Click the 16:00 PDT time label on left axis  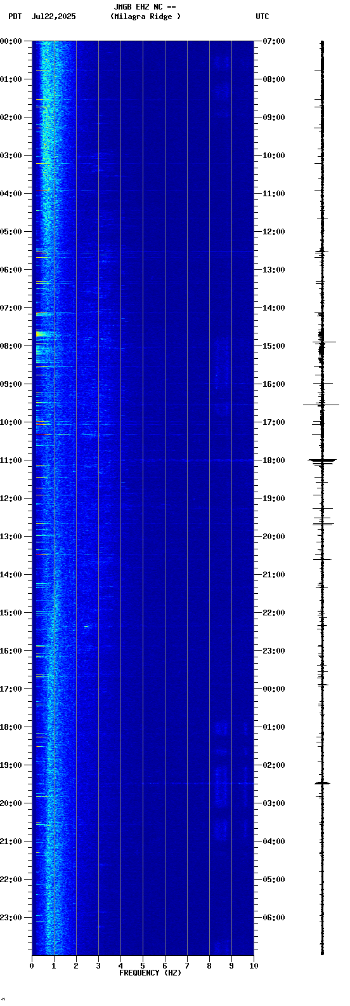click(x=11, y=651)
